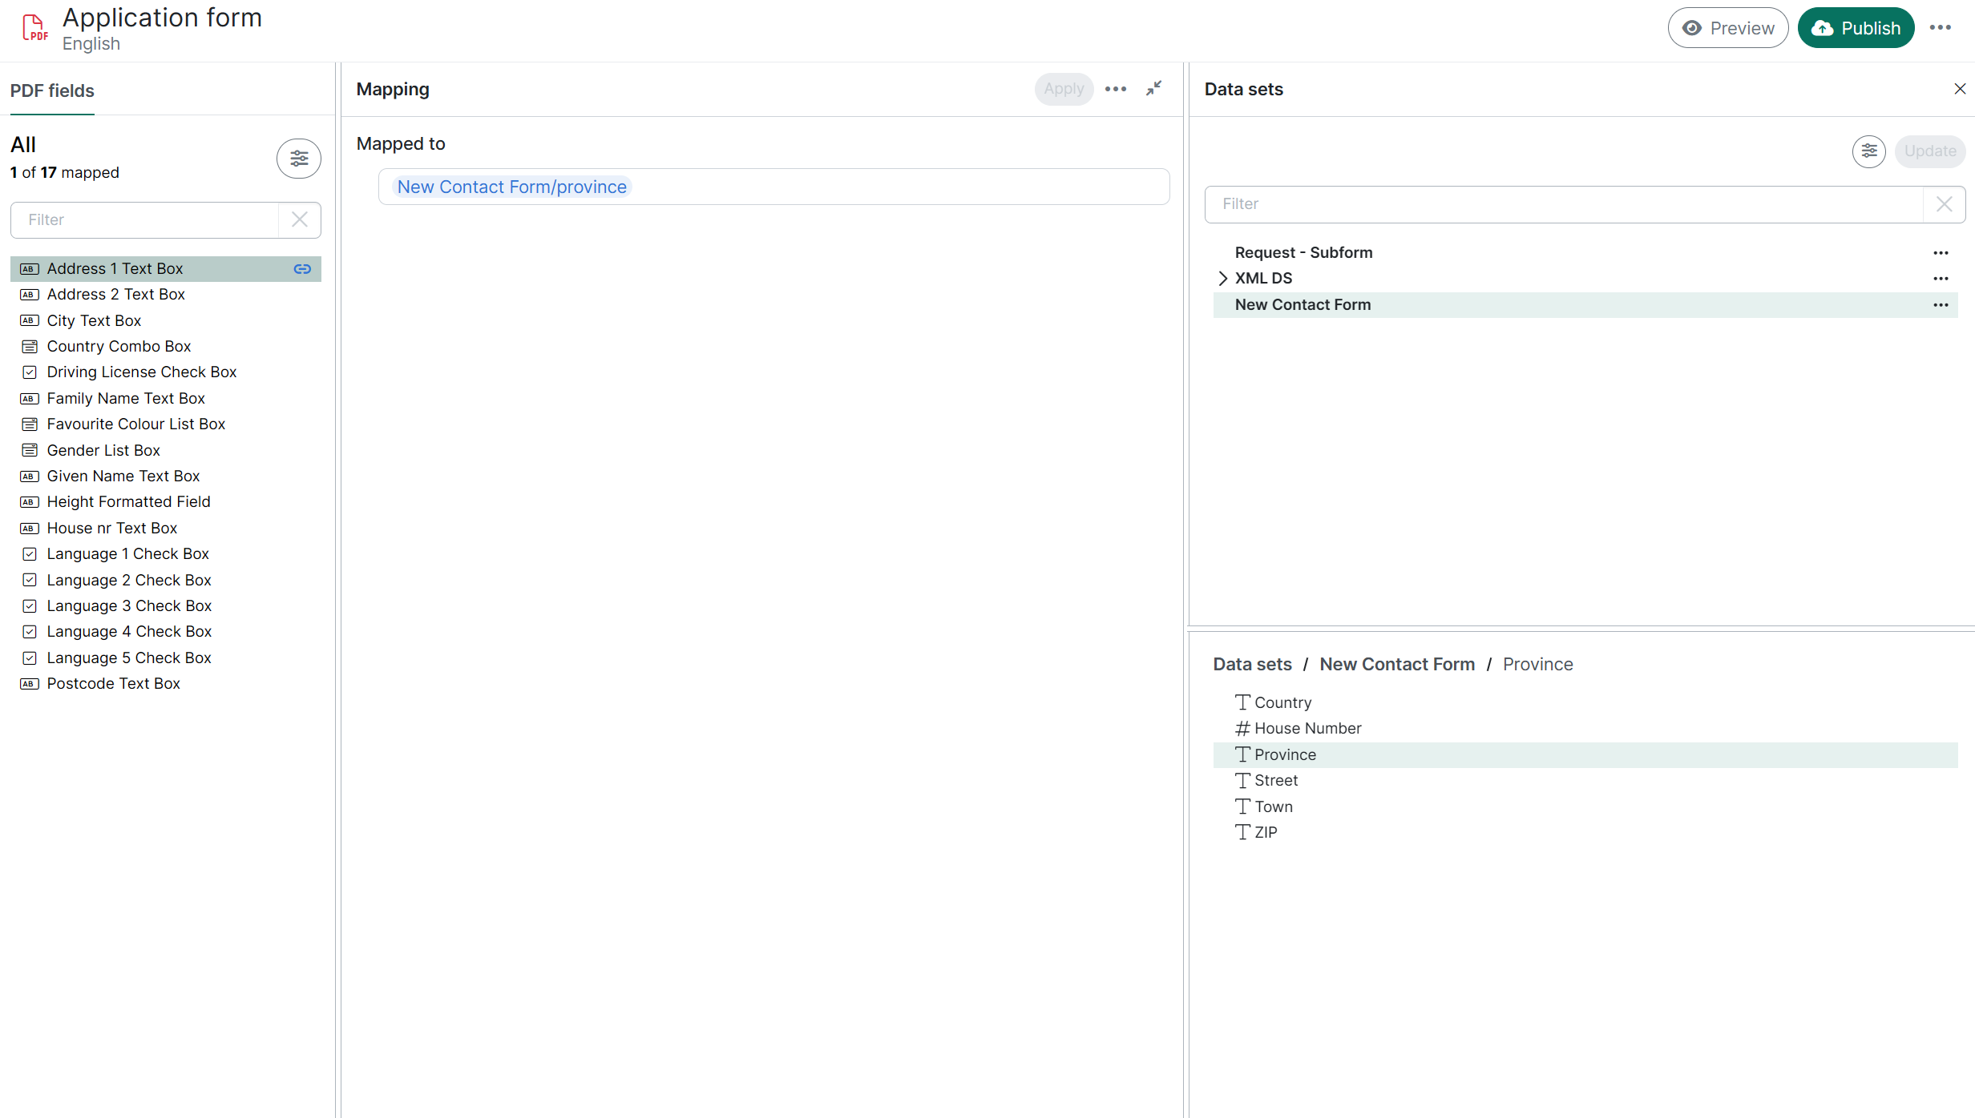Image resolution: width=1975 pixels, height=1118 pixels.
Task: Click the Data sets Filter input field
Action: 1563,204
